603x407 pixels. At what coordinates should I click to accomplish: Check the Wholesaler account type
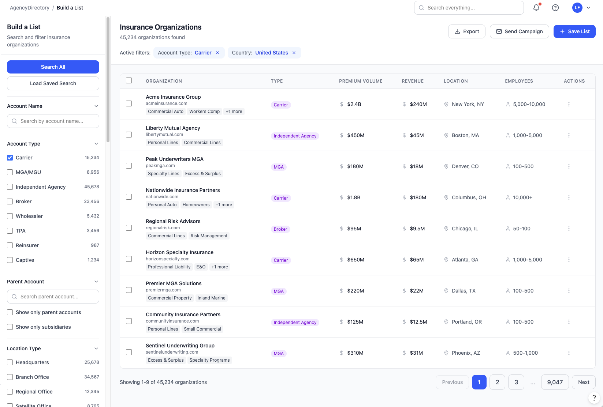(10, 216)
